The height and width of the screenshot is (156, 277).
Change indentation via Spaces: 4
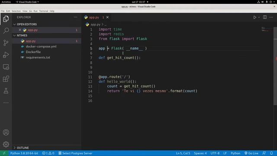coord(200,153)
